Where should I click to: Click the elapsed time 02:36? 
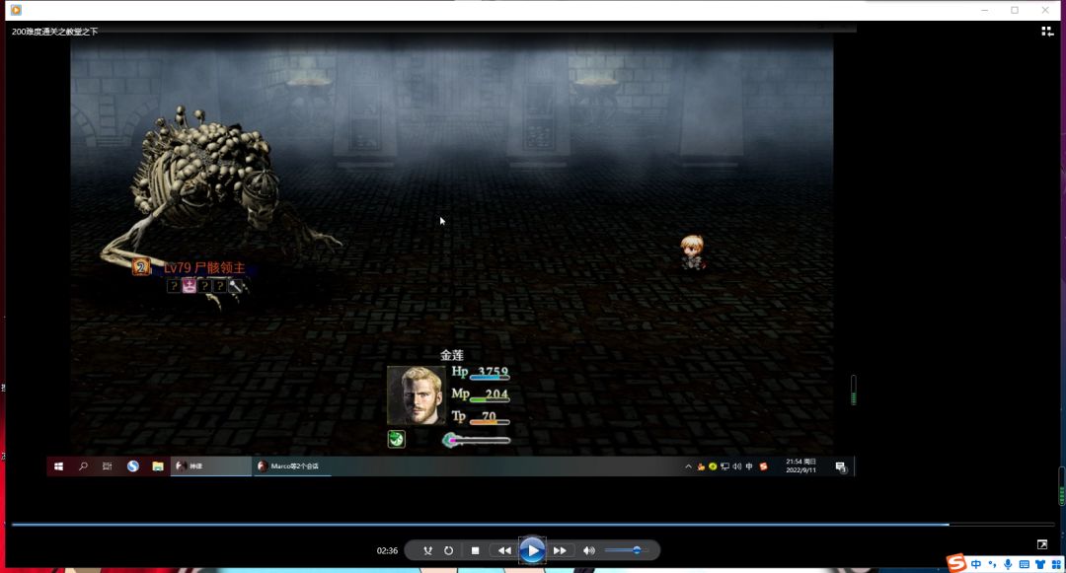[387, 550]
